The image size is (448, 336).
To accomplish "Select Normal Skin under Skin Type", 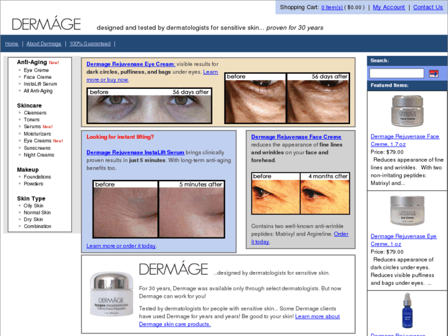I will tap(37, 213).
